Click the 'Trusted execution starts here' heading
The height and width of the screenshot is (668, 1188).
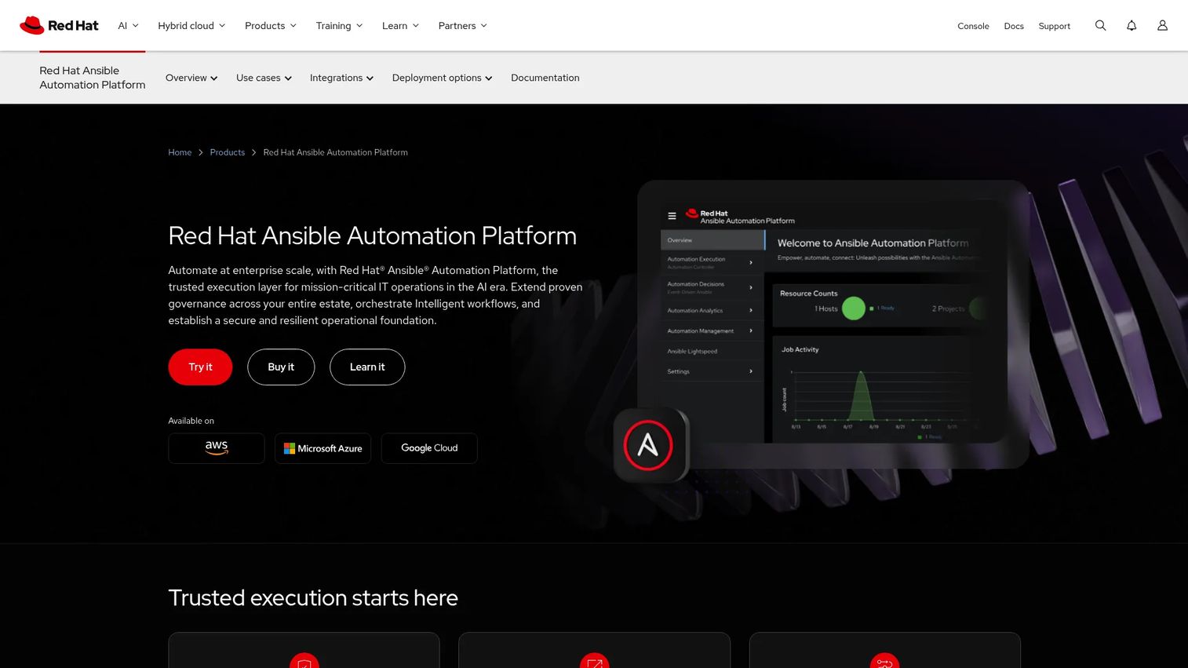313,597
